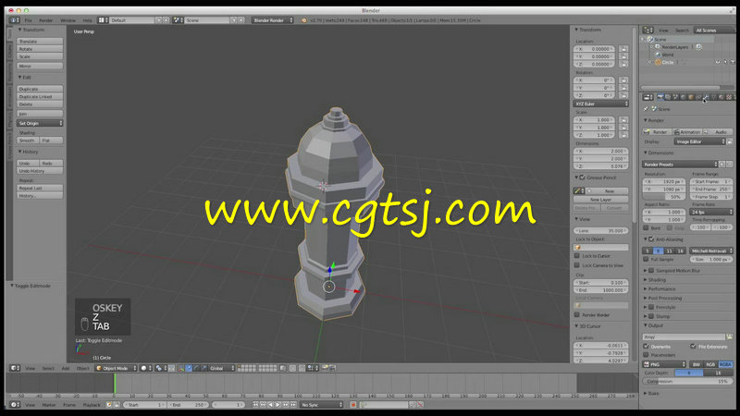The image size is (740, 416).
Task: Play the animation in reverse
Action: (x=270, y=405)
